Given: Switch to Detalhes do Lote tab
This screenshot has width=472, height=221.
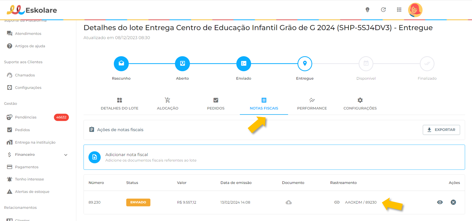Looking at the screenshot, I should pos(120,104).
